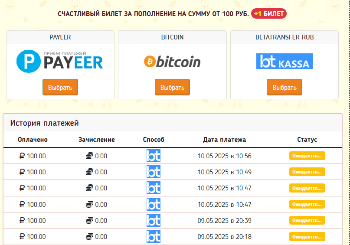Click Ожидается status for 20:18 payment

point(307,237)
